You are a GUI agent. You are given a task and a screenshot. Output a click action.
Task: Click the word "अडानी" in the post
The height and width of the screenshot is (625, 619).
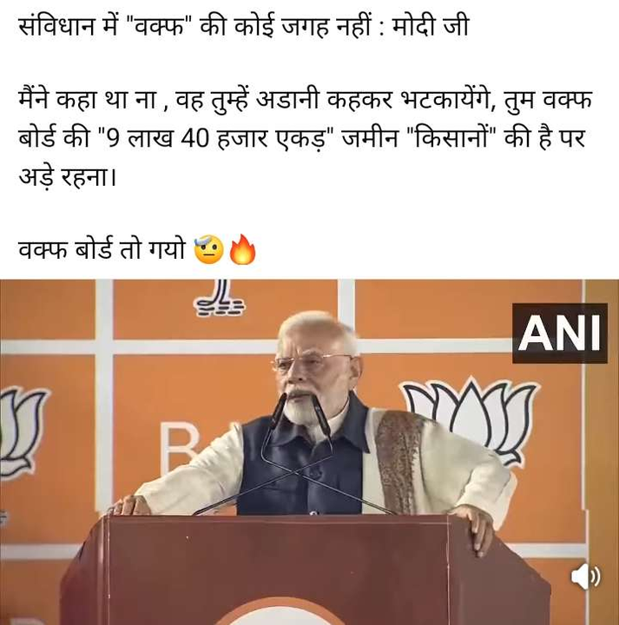point(287,101)
